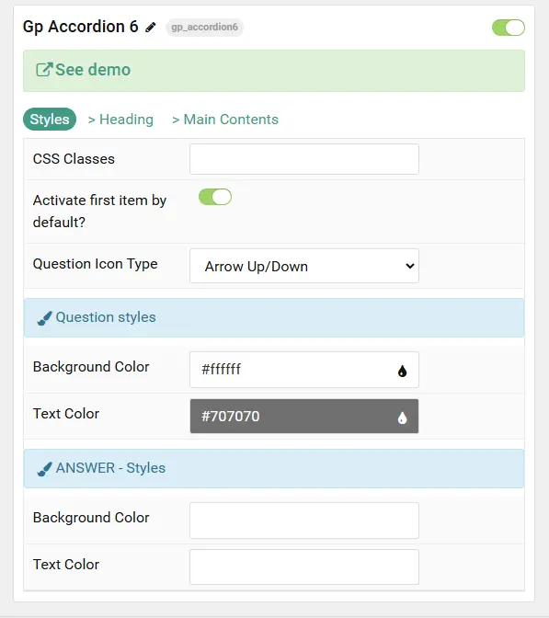Click the #ffffff question Background Color field
Screen dimensions: 549x618
click(x=304, y=370)
